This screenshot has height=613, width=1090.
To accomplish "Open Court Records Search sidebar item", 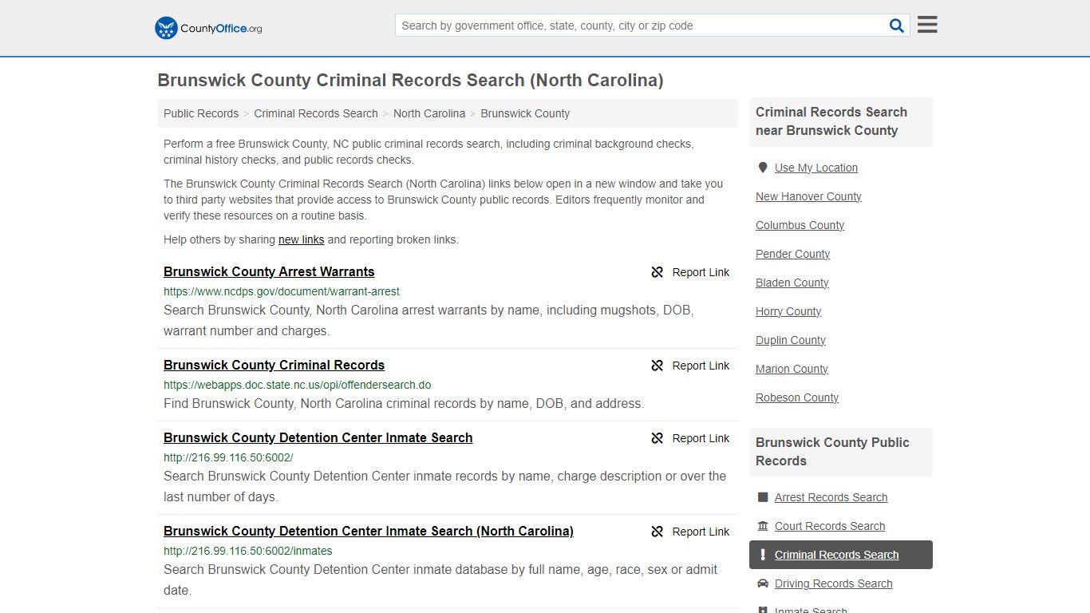I will pos(830,526).
